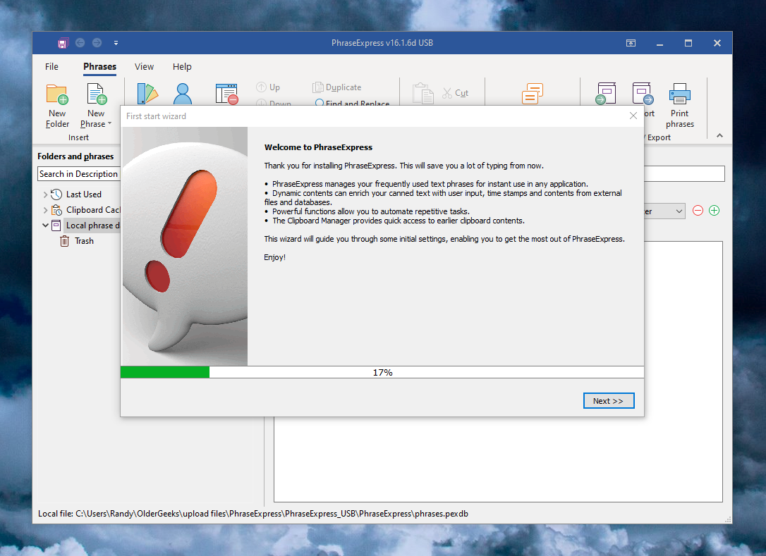Click the New Phrase document icon
The image size is (766, 556).
(x=96, y=94)
